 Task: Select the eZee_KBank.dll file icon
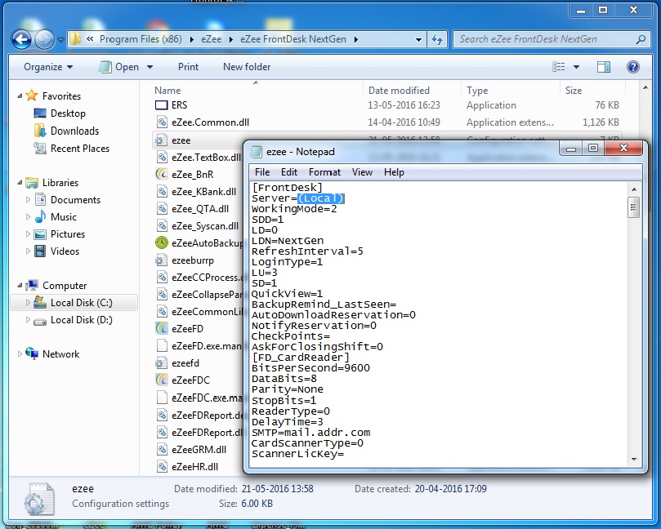coord(162,192)
